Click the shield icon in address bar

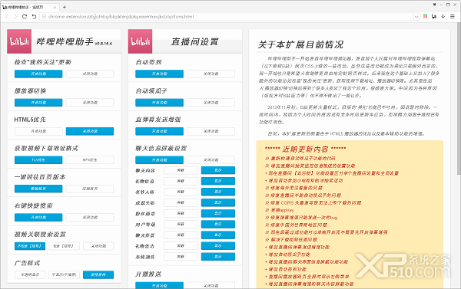44,17
